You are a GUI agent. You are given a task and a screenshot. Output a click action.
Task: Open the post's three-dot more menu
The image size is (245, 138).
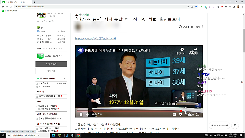[x=203, y=27]
